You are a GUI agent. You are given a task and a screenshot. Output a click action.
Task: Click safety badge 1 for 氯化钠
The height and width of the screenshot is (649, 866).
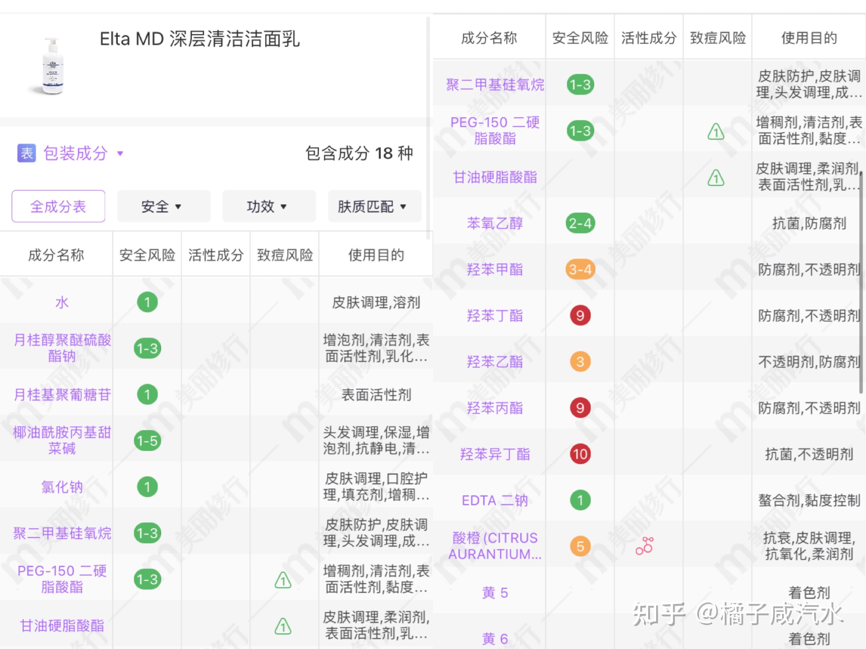coord(147,487)
